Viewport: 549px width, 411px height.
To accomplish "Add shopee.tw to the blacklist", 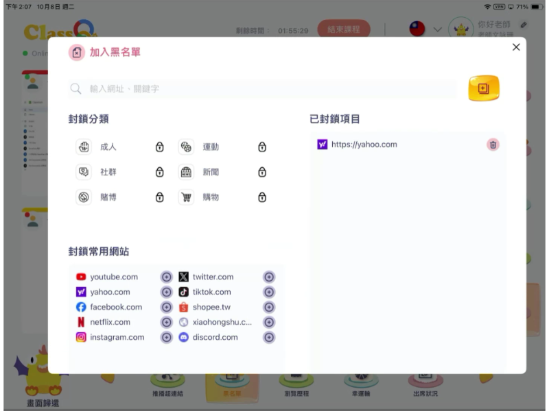I will (x=269, y=308).
